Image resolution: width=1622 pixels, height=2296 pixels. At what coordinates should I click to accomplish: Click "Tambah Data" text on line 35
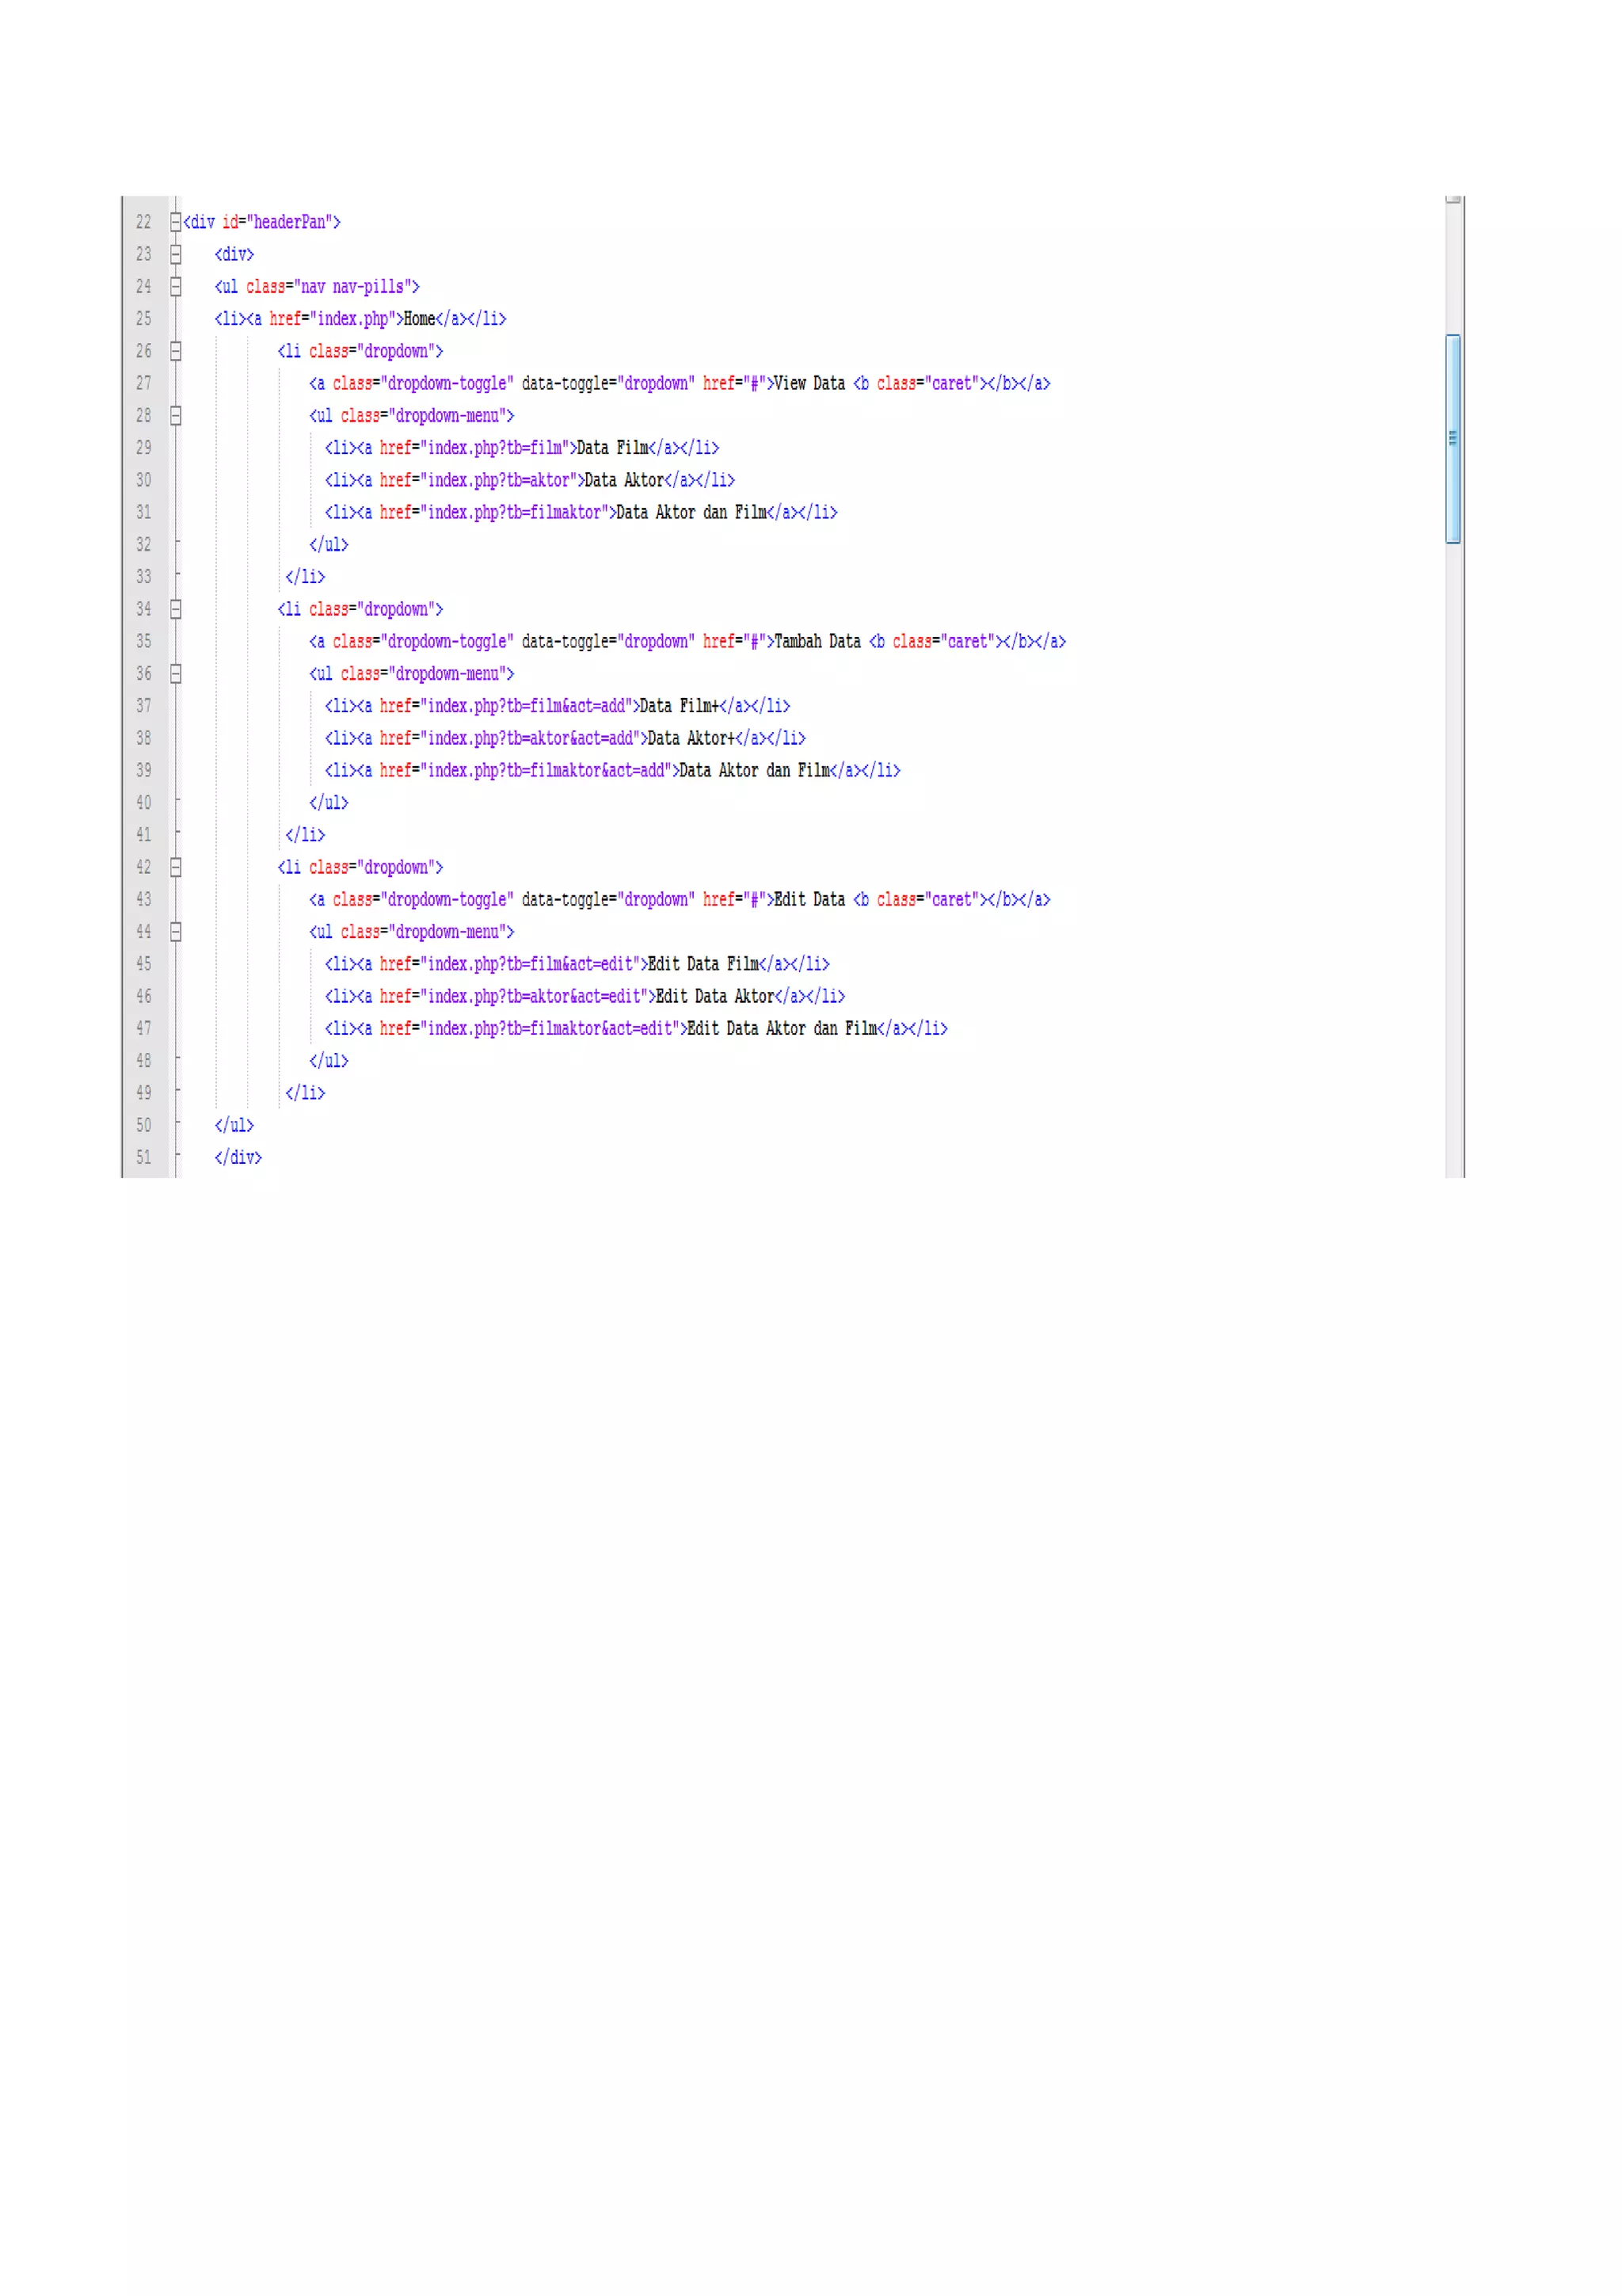(817, 641)
